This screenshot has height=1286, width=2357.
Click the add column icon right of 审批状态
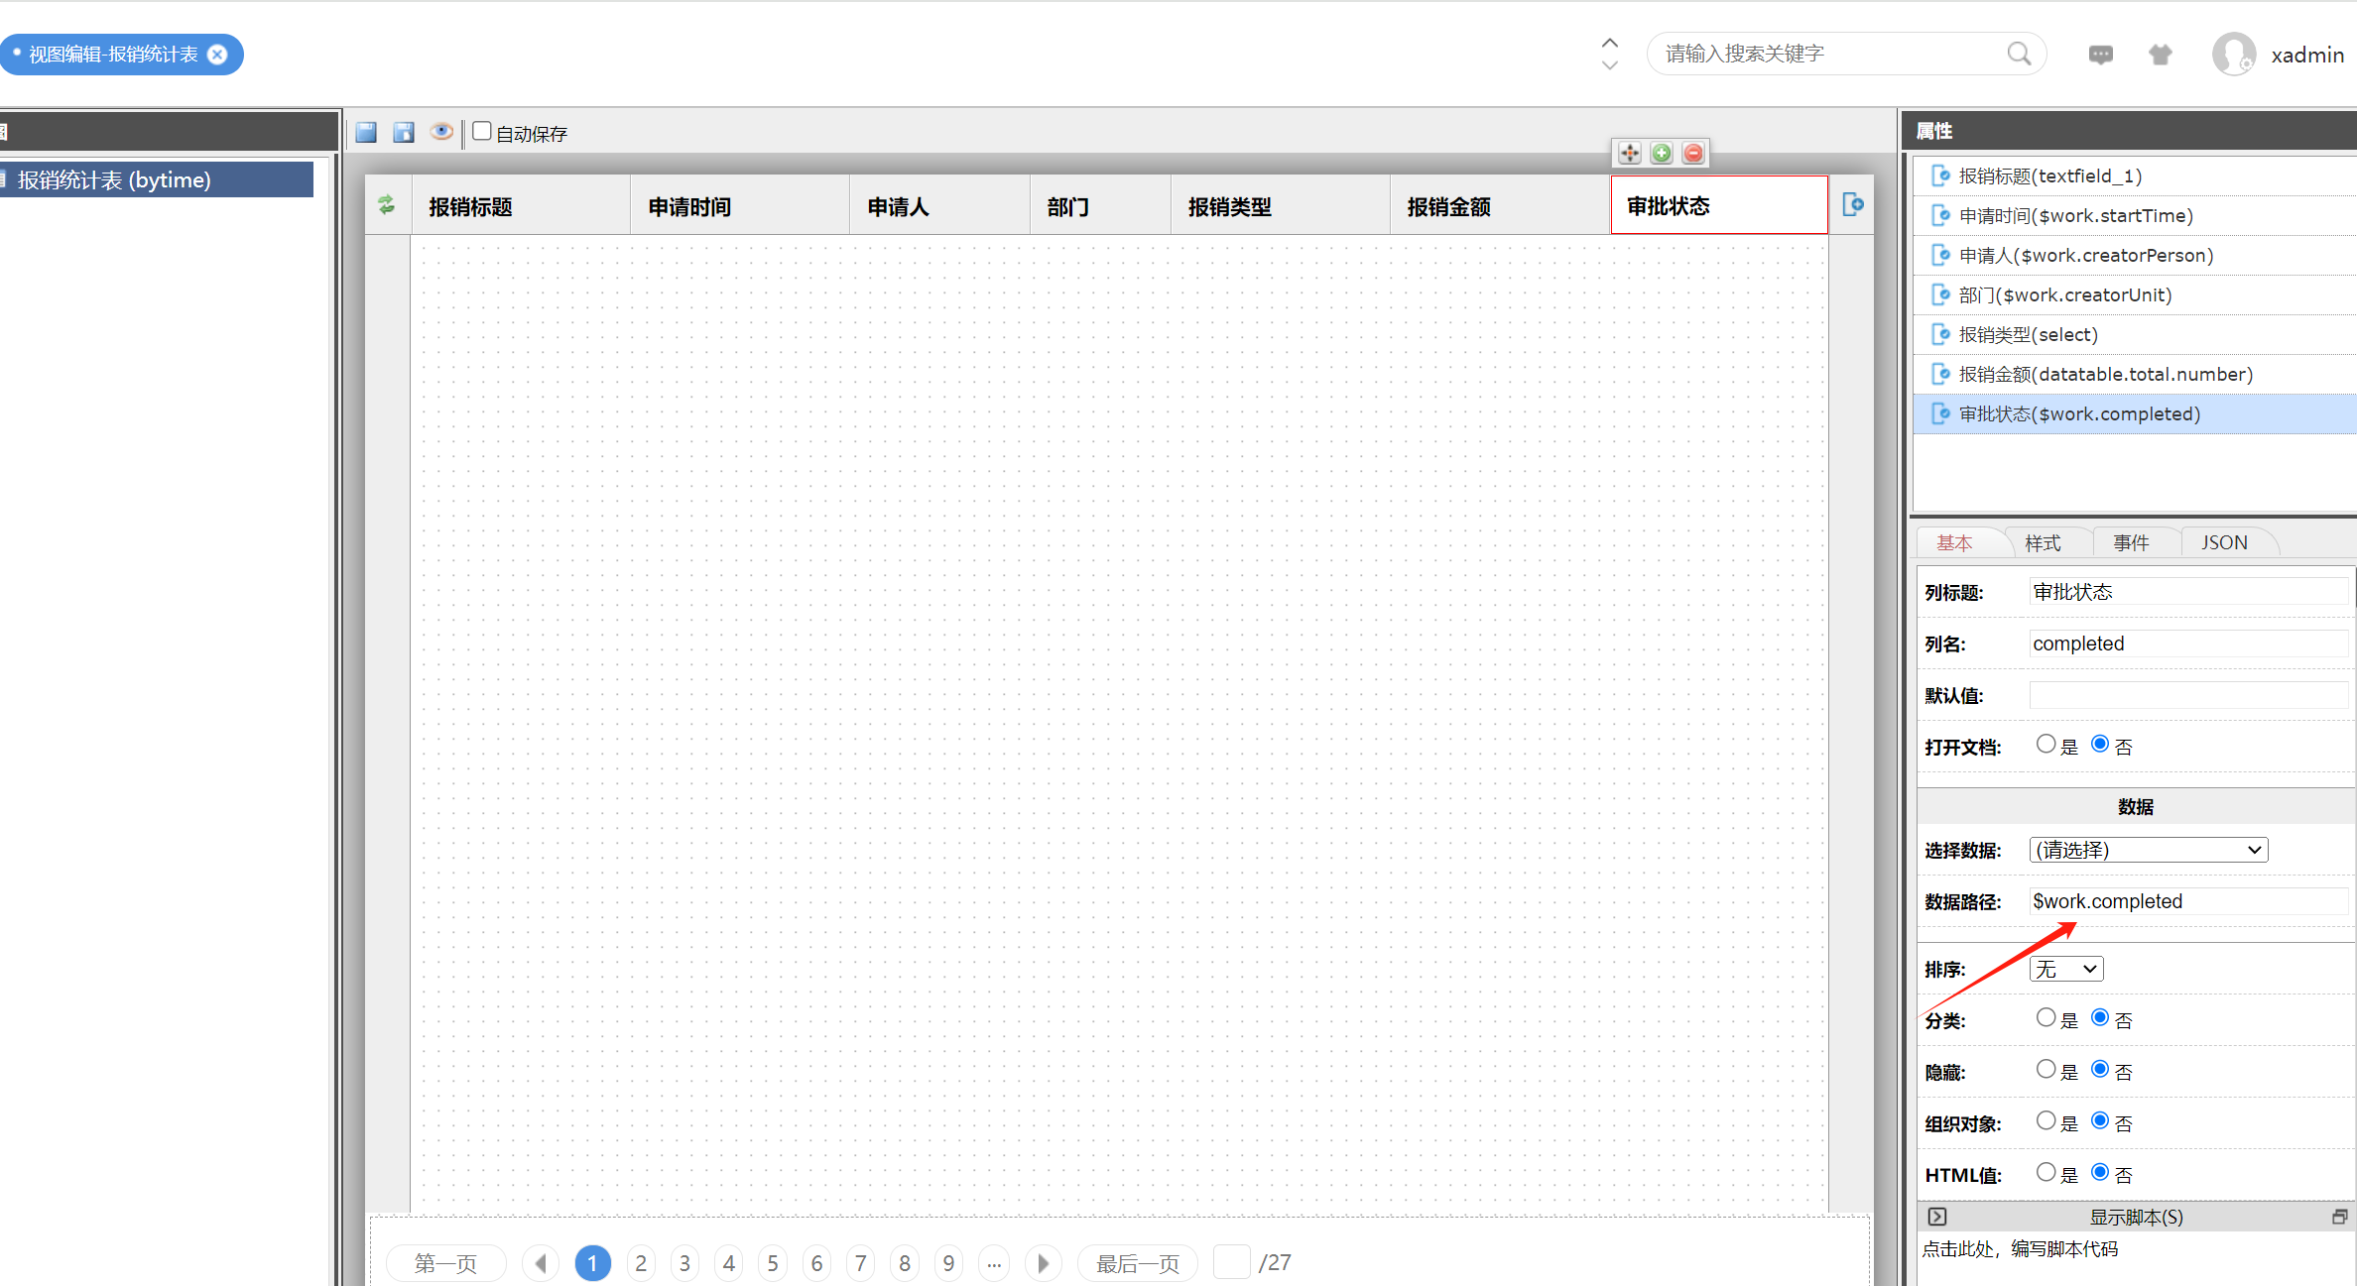tap(1852, 205)
